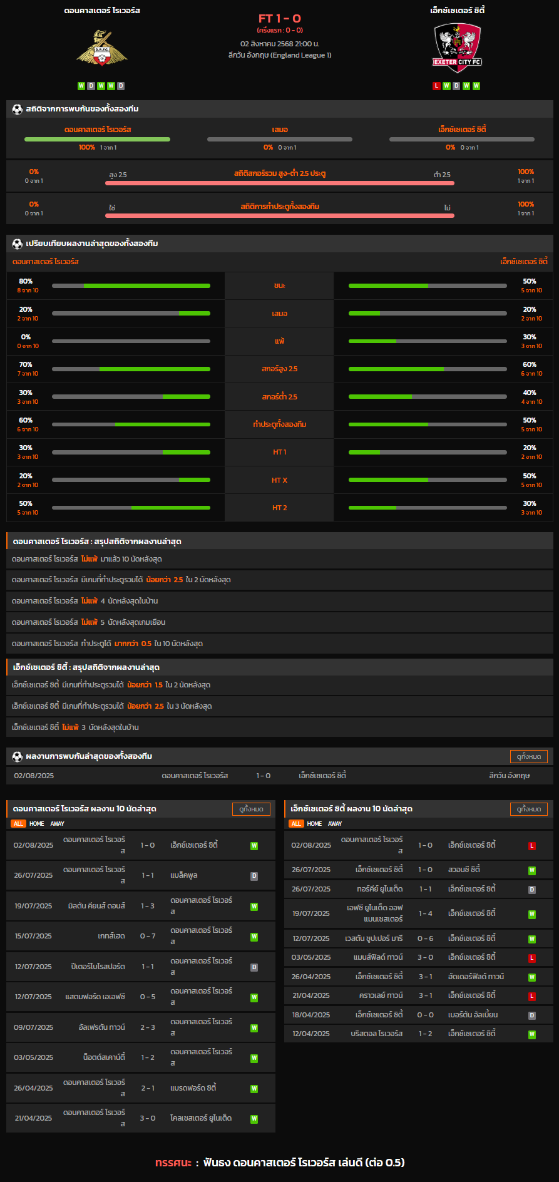Click the W badge in 26/04/2025 Huddersfield Town row
The width and height of the screenshot is (559, 1182).
pyautogui.click(x=532, y=977)
